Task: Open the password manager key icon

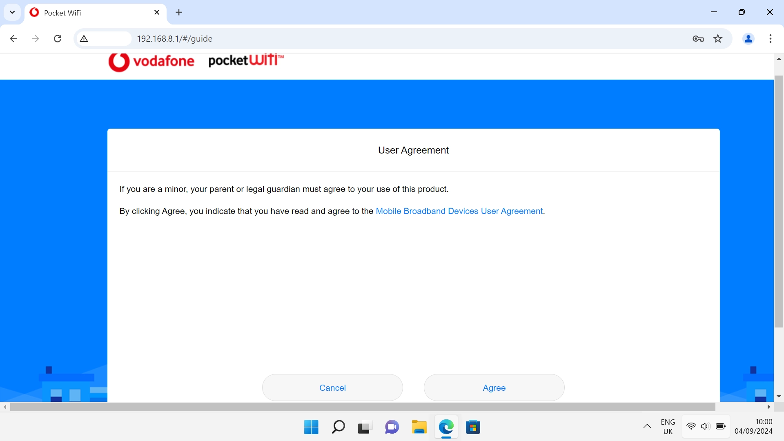Action: tap(698, 39)
